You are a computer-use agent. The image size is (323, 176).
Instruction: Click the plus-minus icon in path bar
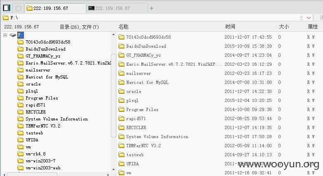tap(301, 18)
